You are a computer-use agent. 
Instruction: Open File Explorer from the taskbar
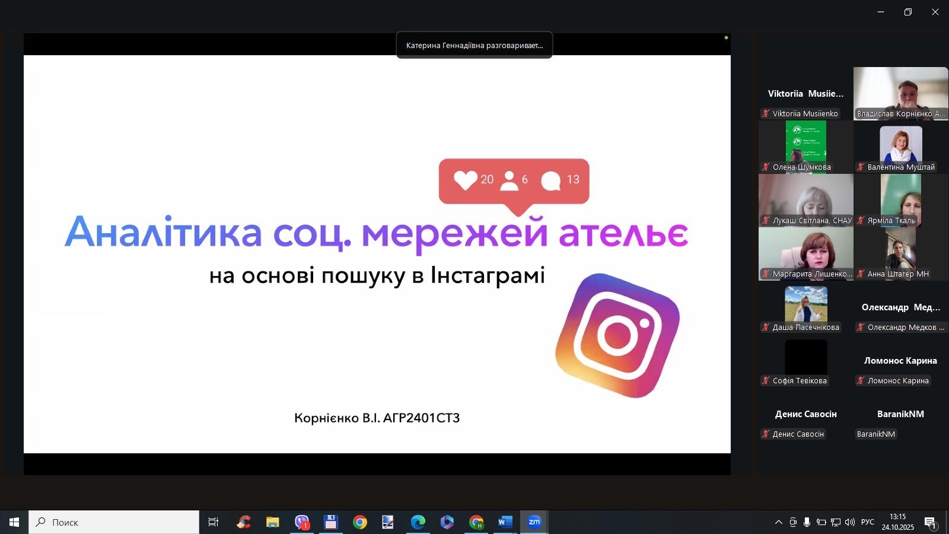point(272,522)
